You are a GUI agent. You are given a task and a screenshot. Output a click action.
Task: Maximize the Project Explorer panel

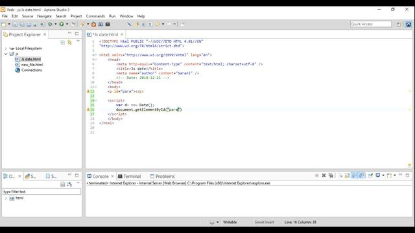pos(77,34)
